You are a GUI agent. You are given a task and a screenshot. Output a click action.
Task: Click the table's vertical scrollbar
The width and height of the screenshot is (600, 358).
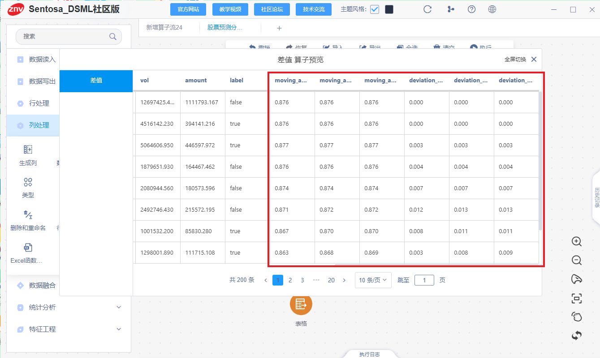coord(540,161)
